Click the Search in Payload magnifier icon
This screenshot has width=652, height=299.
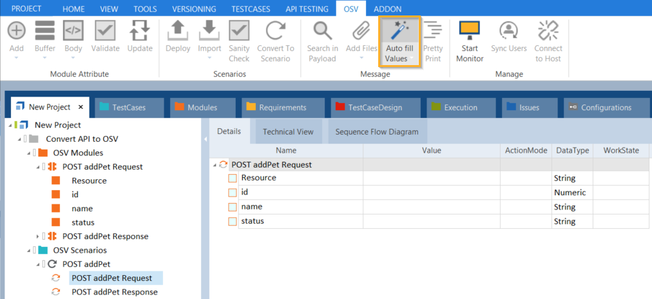point(322,31)
